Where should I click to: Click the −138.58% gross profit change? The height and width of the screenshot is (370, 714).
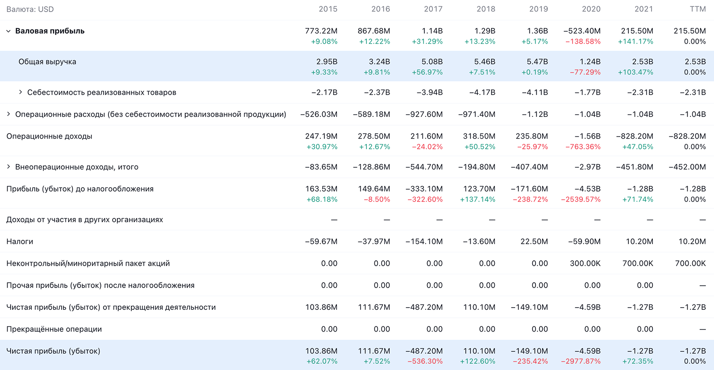pyautogui.click(x=583, y=42)
